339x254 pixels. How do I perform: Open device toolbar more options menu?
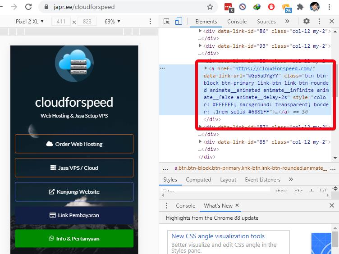tap(150, 21)
